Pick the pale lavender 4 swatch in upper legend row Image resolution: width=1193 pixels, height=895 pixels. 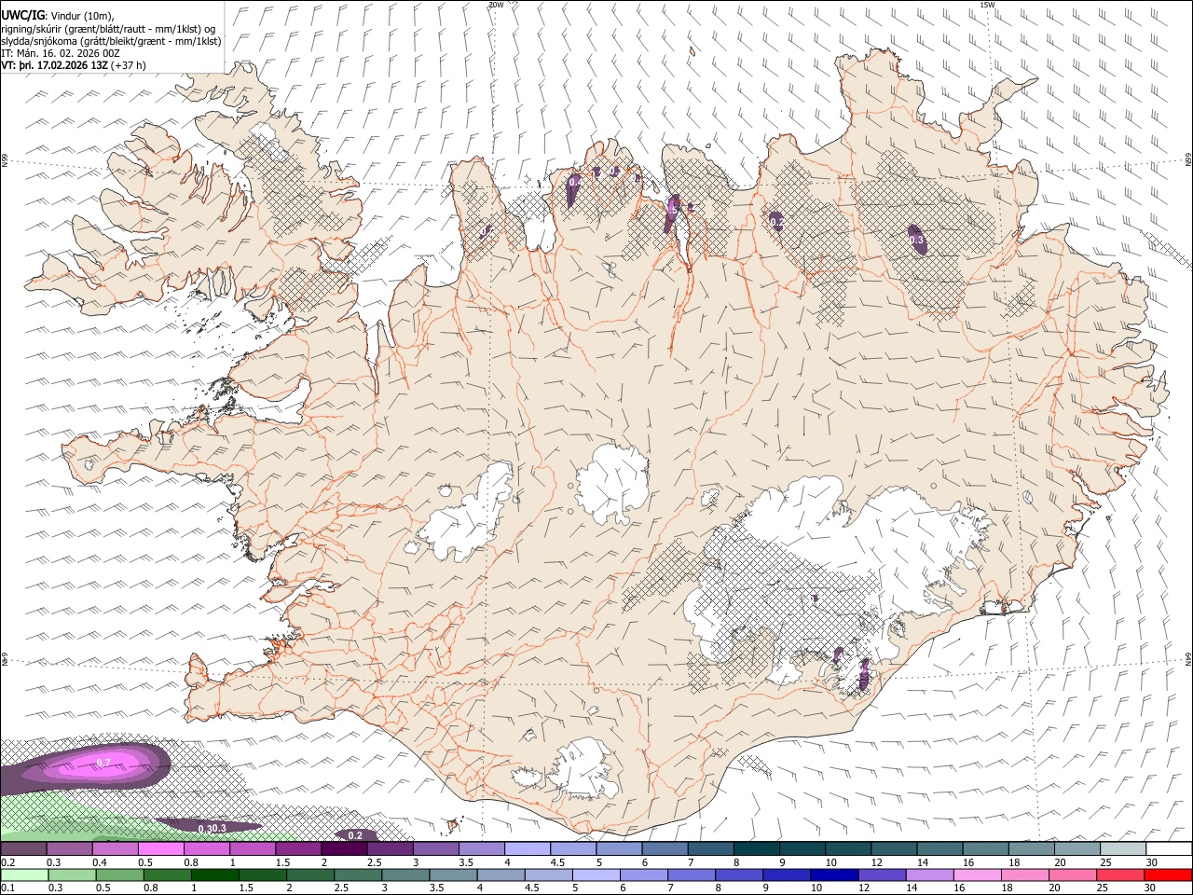[527, 849]
